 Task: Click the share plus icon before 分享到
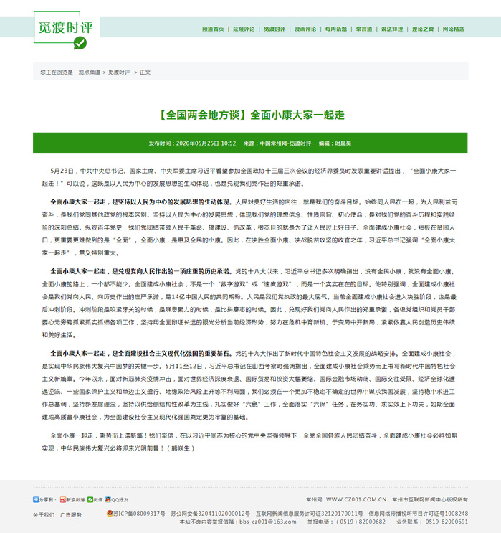point(36,499)
